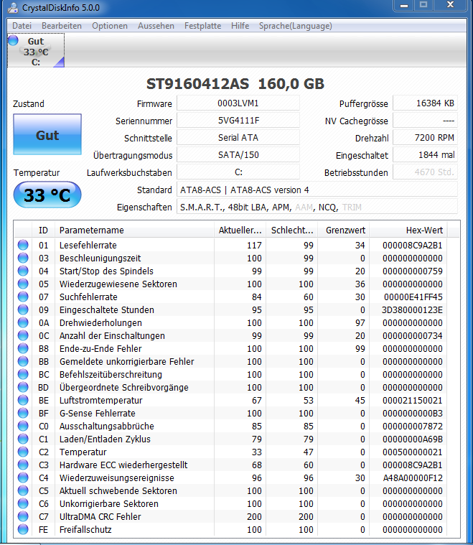
Task: Click the CrystalDiskInfo title bar app icon
Action: 13,7
